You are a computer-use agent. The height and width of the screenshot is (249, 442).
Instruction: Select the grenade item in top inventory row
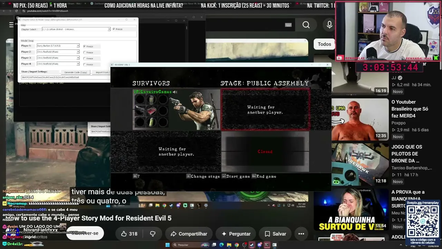tap(151, 100)
